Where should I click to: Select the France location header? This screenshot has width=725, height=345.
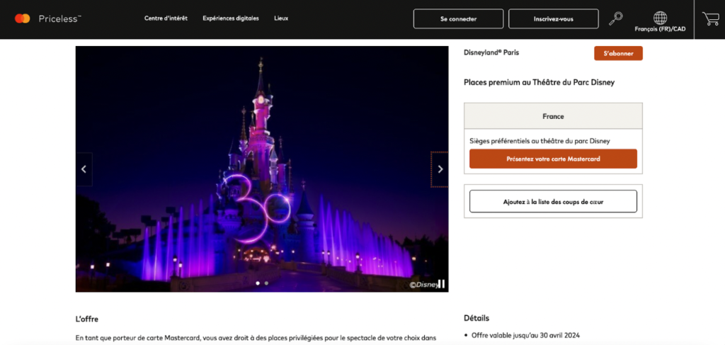click(x=553, y=116)
